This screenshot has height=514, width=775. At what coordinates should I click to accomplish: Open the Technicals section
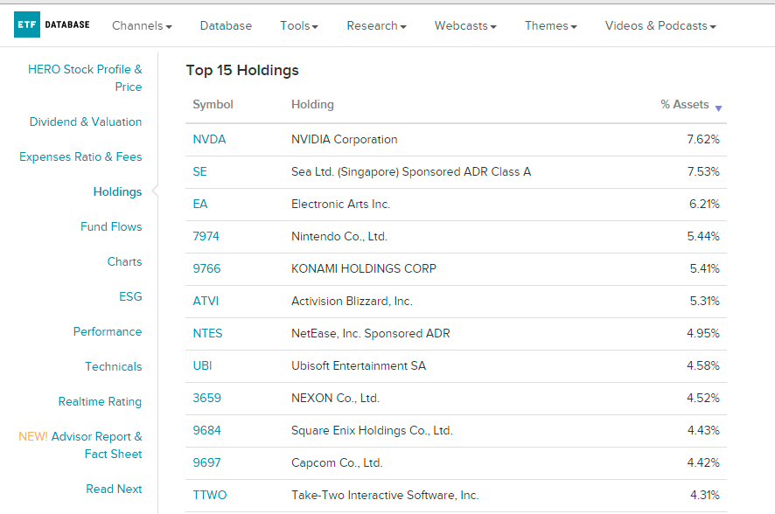[113, 367]
